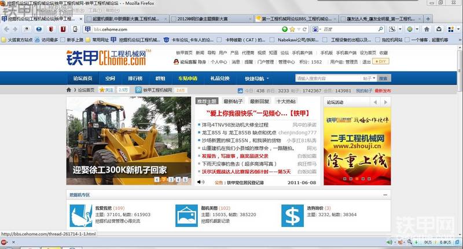Click the 铁甲 CEhome.com site logo
Screen dimensions: 463x249
(108, 57)
